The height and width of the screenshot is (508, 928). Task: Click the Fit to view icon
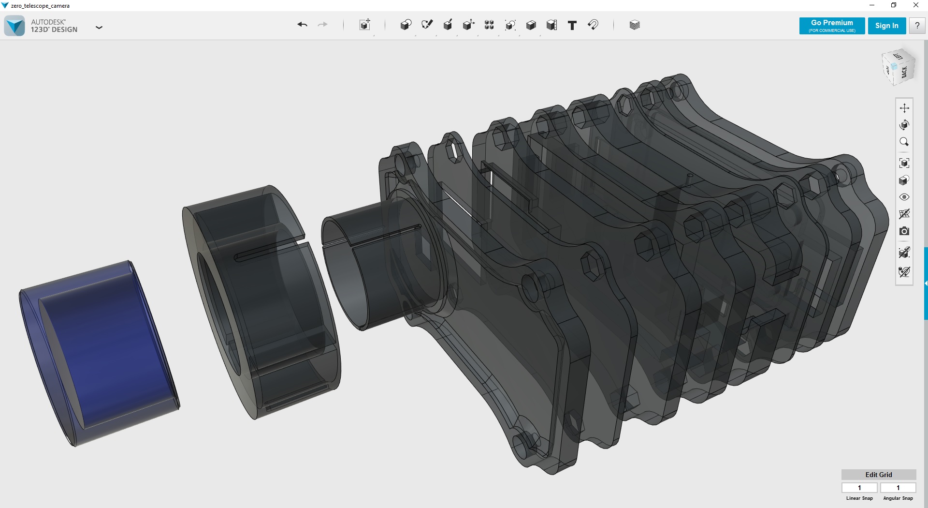904,163
